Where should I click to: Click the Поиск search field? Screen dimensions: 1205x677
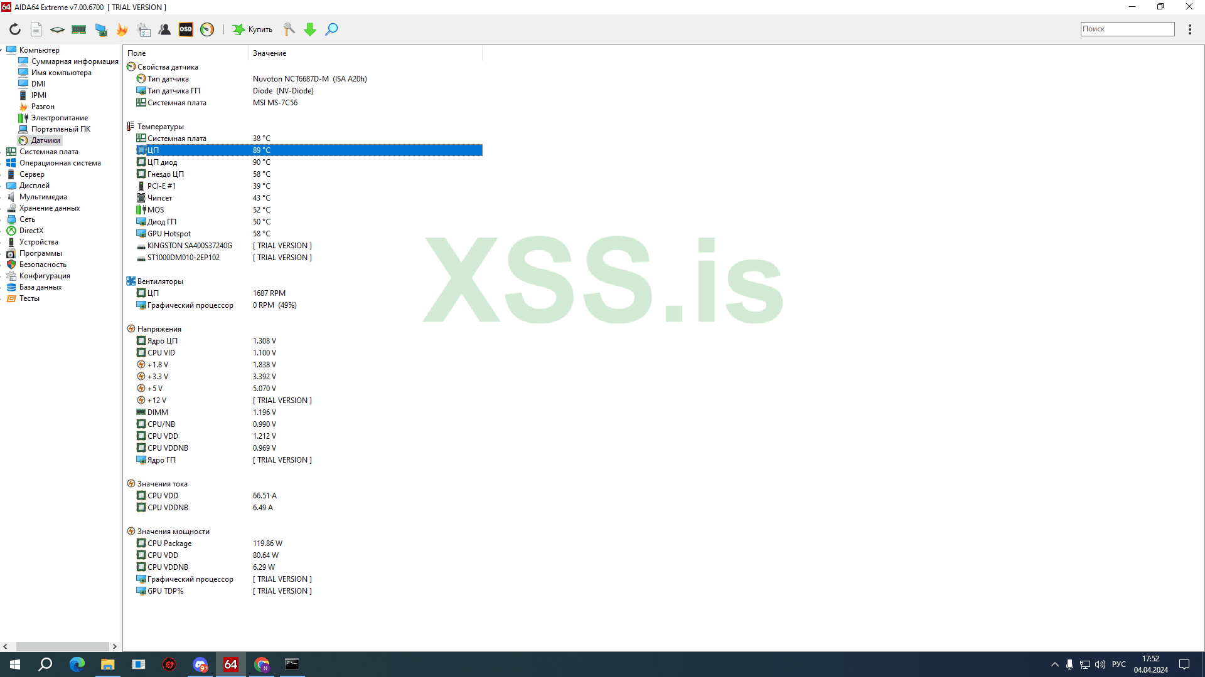(x=1127, y=29)
